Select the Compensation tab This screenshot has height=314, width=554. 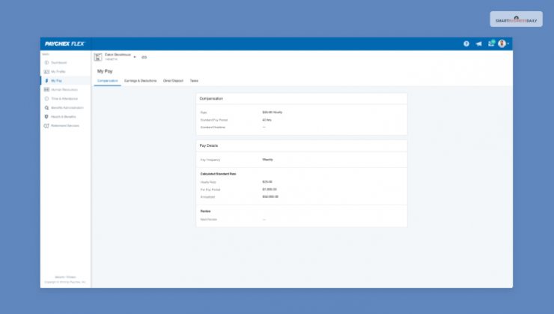(108, 80)
